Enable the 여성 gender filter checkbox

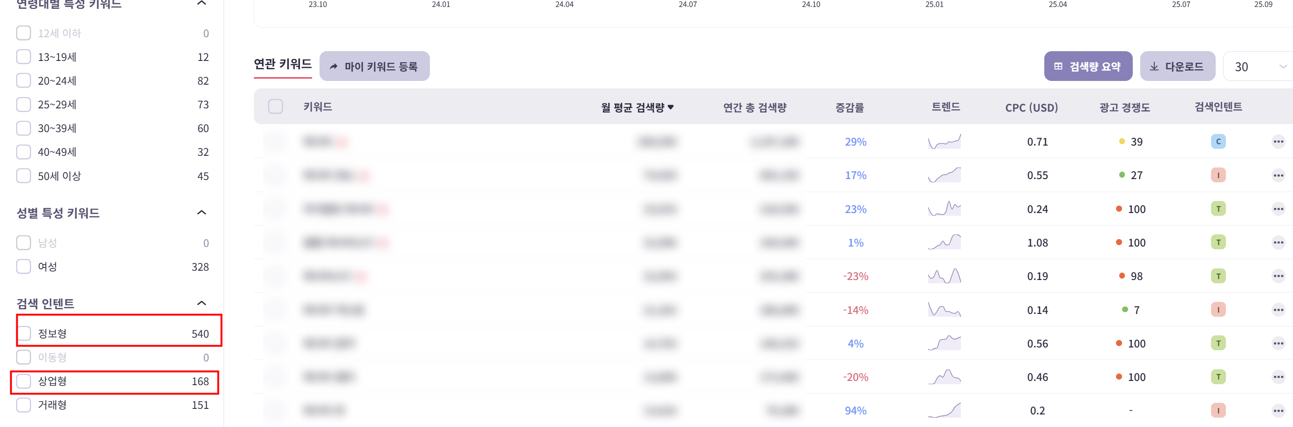[x=24, y=267]
